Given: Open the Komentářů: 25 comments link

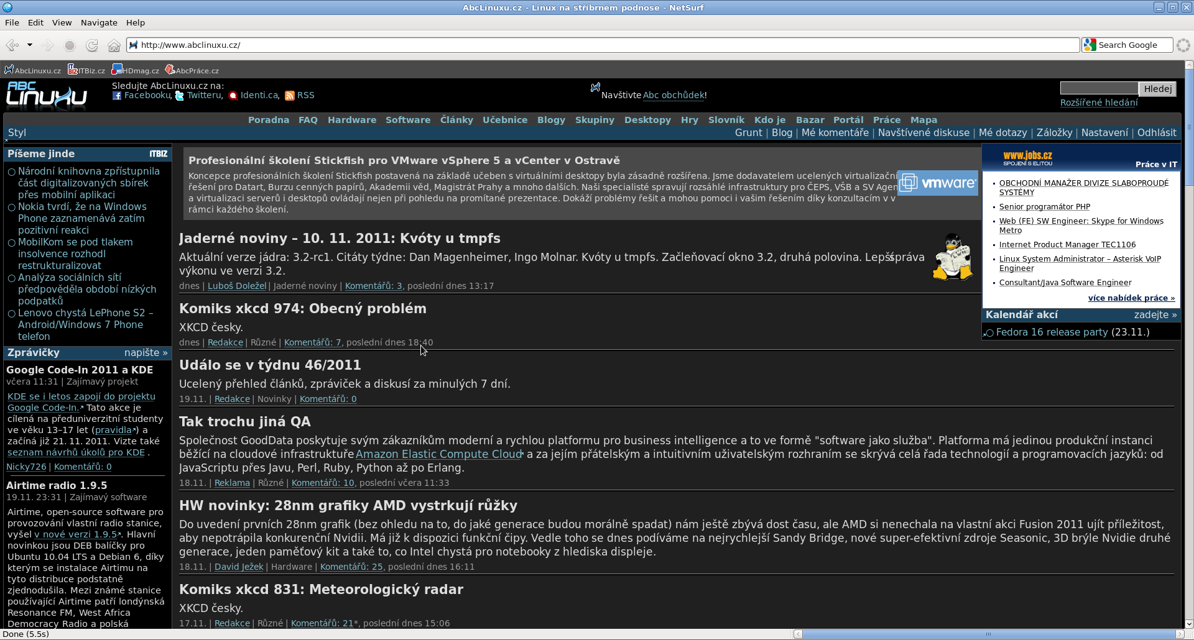Looking at the screenshot, I should click(351, 567).
